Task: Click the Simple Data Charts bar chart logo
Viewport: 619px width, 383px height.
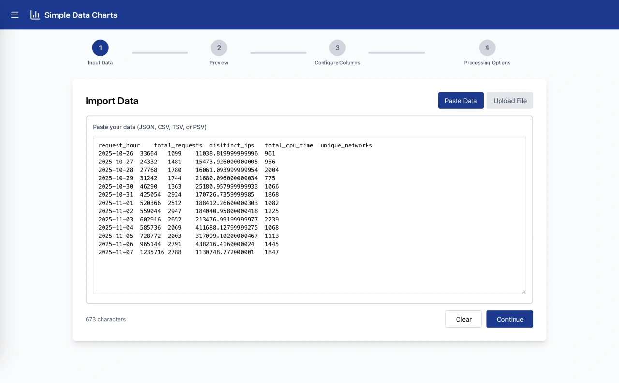Action: tap(35, 15)
